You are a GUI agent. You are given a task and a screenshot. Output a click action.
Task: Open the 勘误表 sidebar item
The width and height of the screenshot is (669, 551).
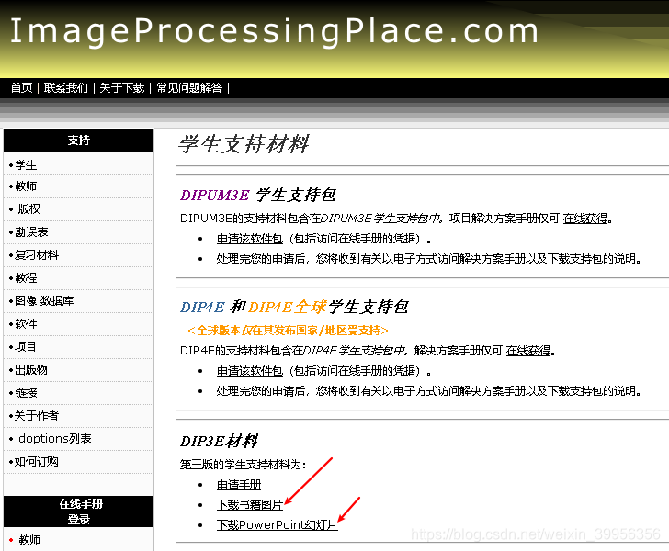(x=31, y=232)
